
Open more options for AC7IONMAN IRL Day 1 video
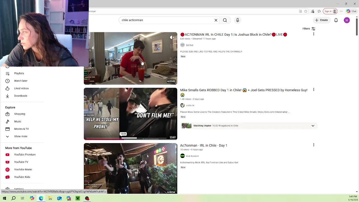(x=314, y=34)
